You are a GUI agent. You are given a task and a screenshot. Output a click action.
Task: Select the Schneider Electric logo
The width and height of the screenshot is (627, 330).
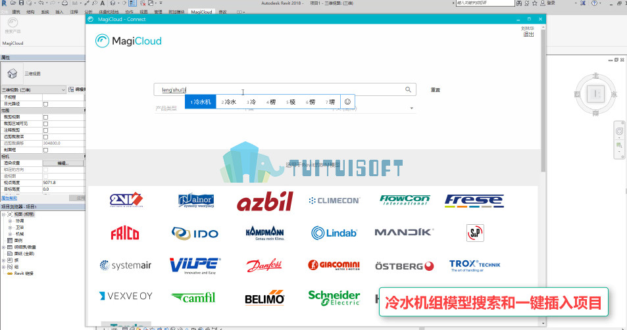tap(334, 298)
